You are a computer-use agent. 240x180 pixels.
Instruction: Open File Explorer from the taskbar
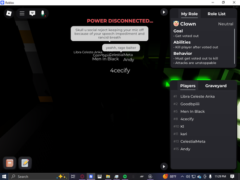[x=108, y=177]
